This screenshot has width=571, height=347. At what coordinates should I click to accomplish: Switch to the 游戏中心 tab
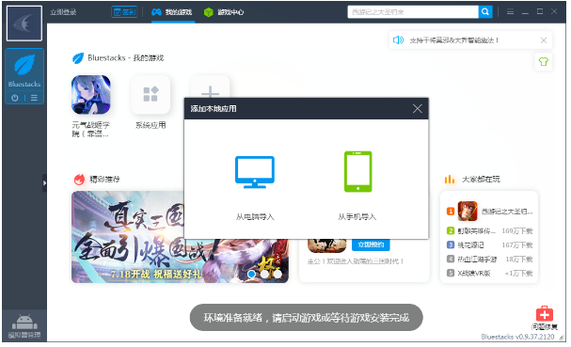pos(224,12)
